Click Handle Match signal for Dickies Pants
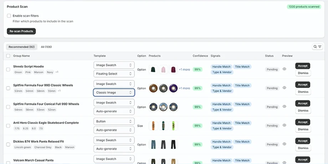 pyautogui.click(x=221, y=142)
